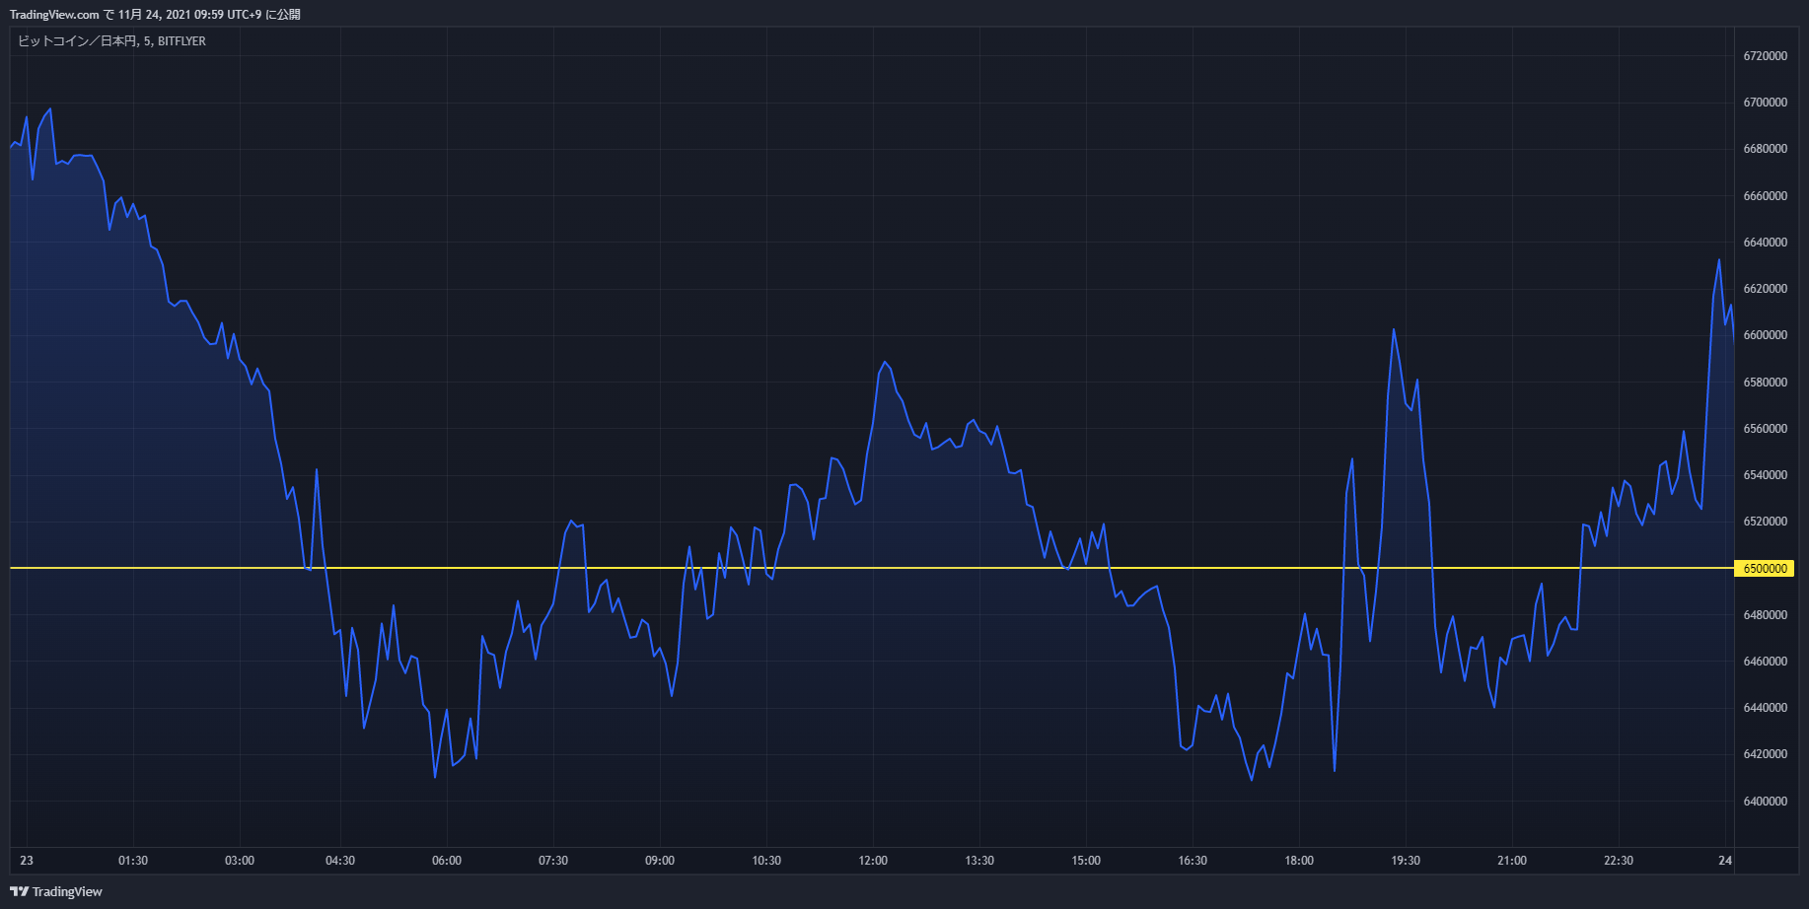This screenshot has height=909, width=1809.
Task: Click the 15:00 time axis label
Action: point(1086,861)
